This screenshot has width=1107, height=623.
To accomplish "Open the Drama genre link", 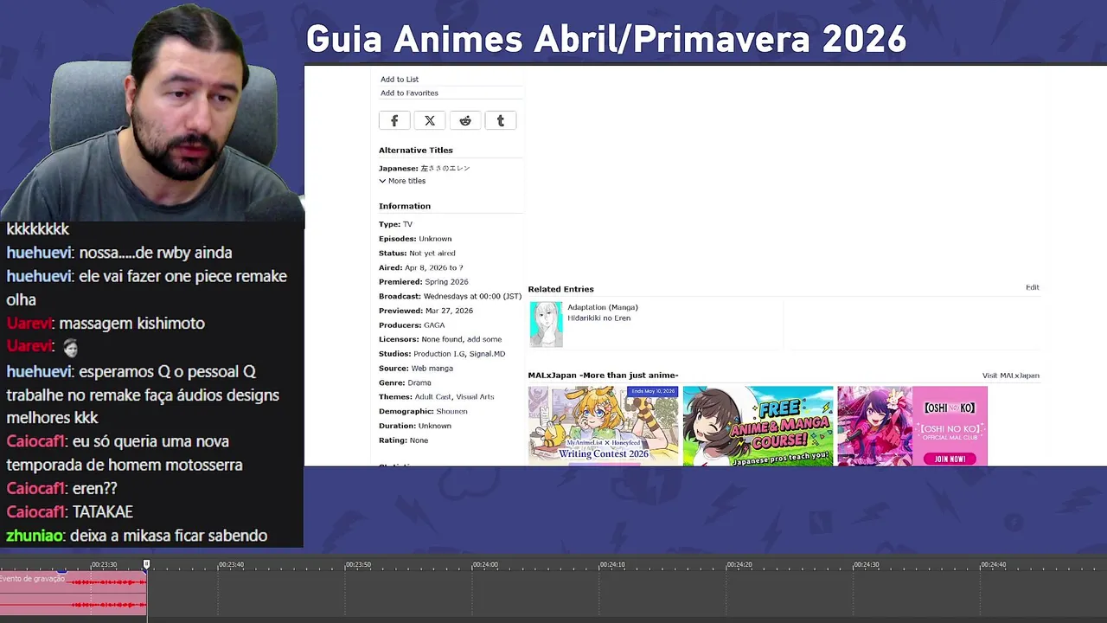I will [419, 382].
